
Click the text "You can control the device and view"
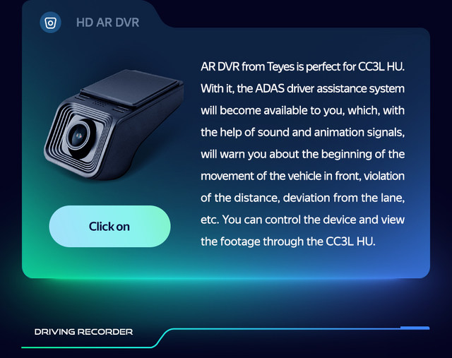tap(314, 220)
